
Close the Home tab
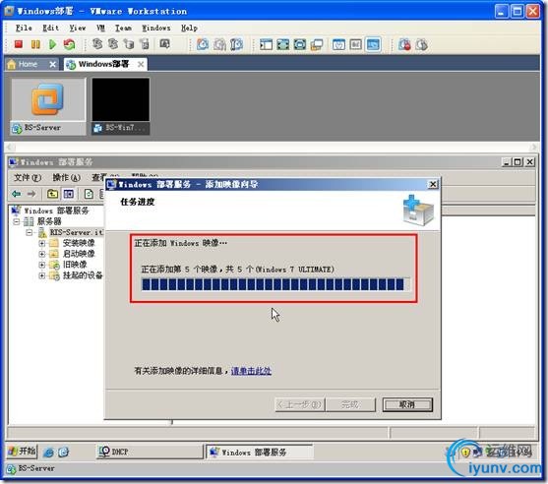(x=52, y=64)
